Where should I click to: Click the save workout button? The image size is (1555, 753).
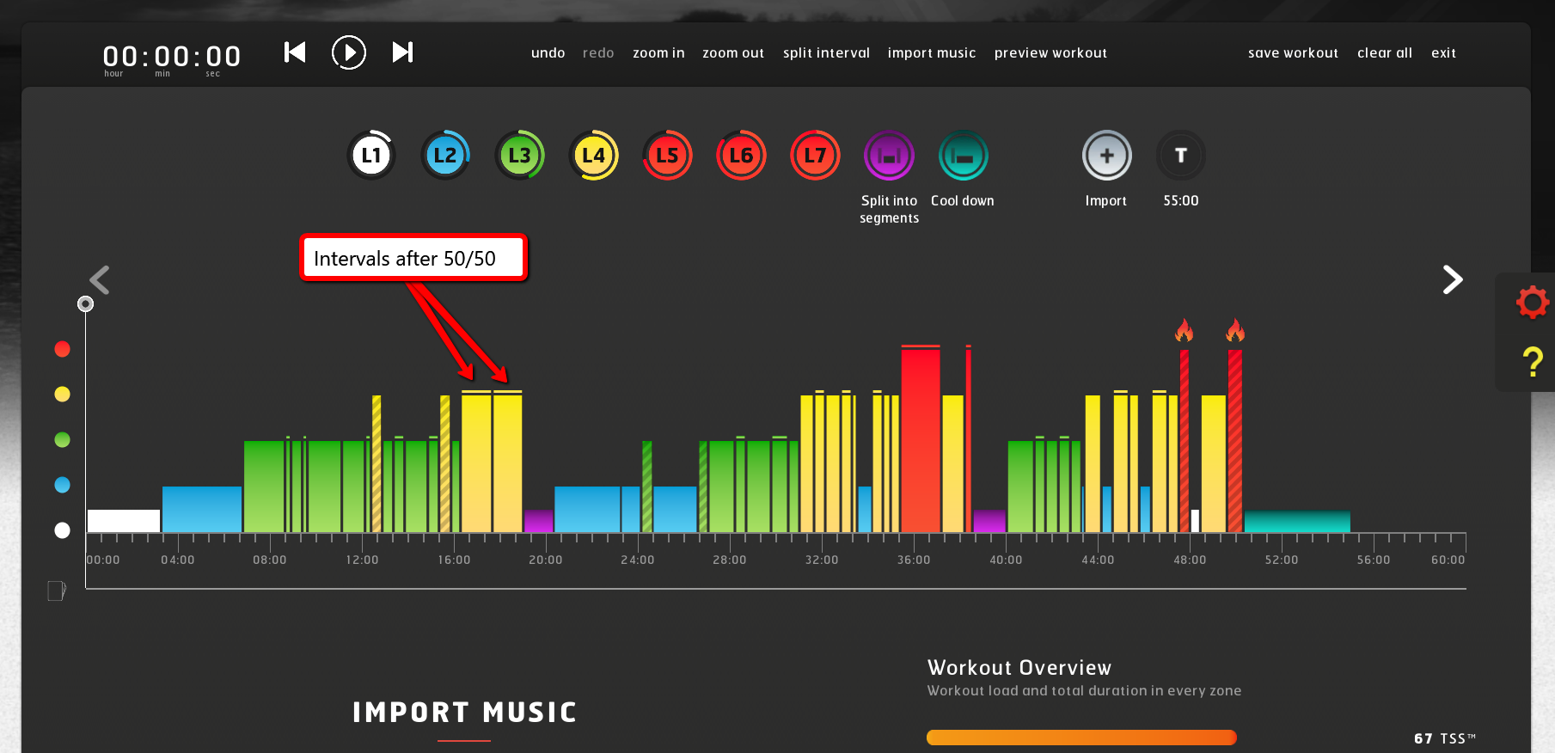click(x=1293, y=53)
